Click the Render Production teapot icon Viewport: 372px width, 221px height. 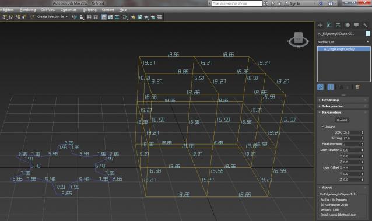[x=146, y=17]
